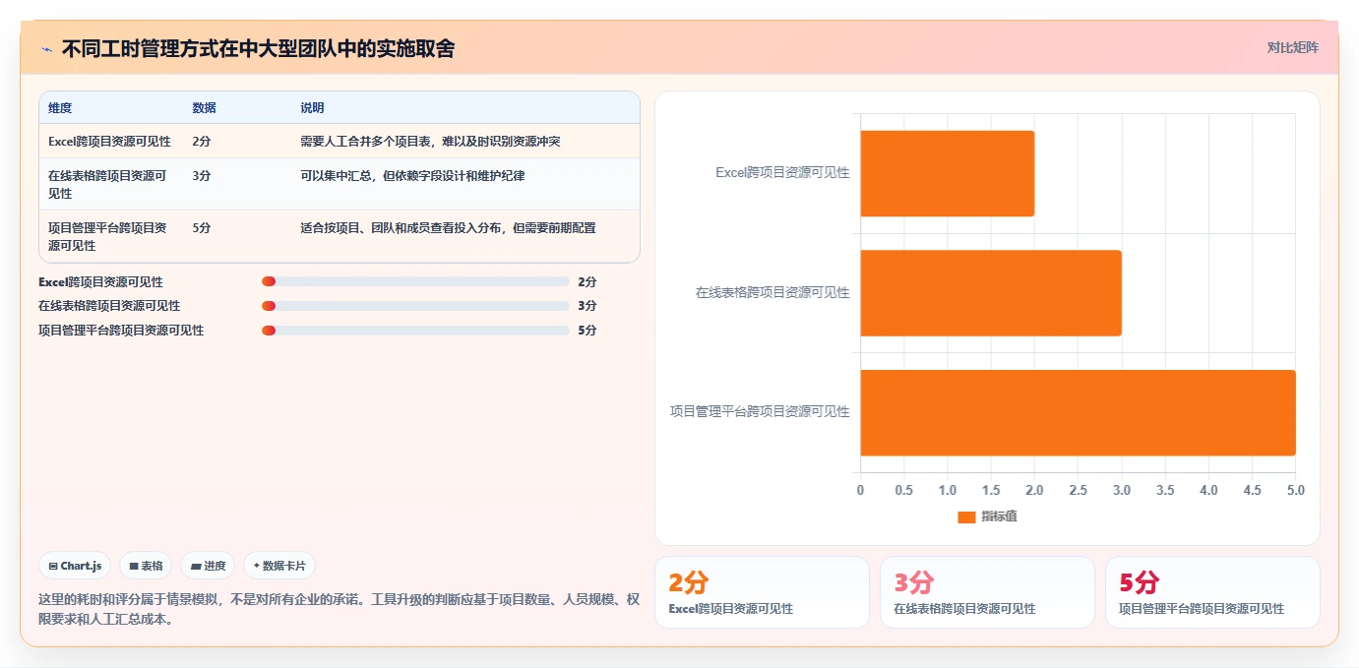
Task: Click the 说明 column header
Action: pos(312,108)
